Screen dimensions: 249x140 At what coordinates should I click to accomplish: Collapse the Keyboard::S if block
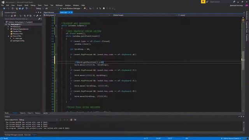pos(56,70)
